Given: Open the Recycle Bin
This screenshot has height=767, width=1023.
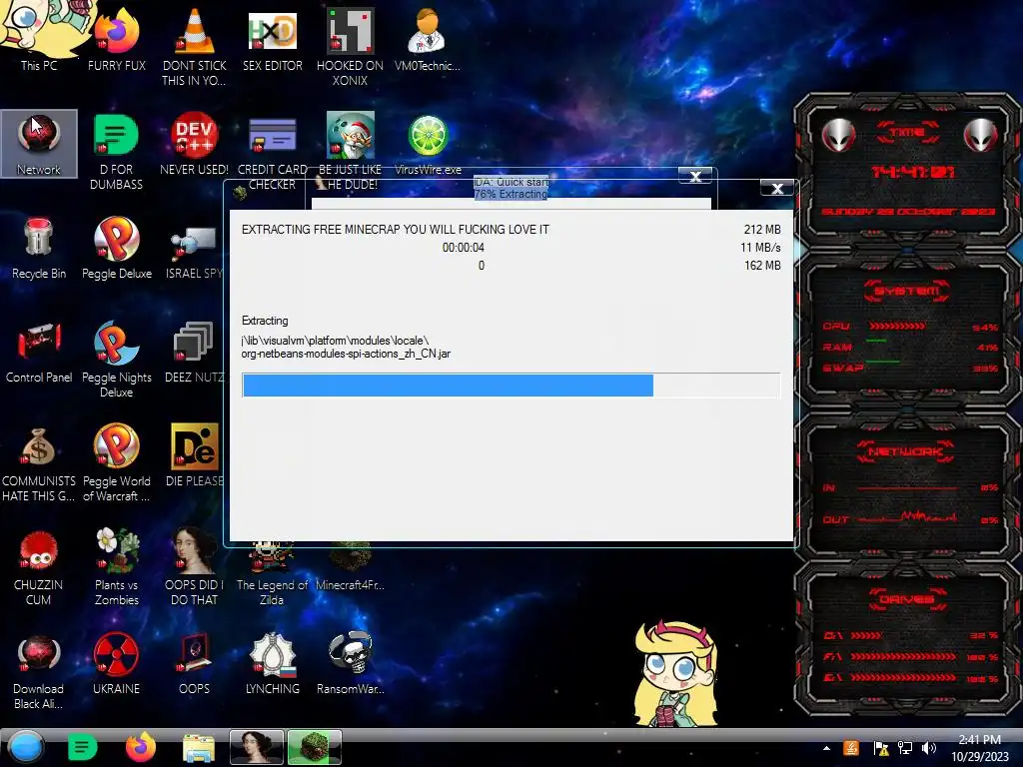Looking at the screenshot, I should coord(39,248).
